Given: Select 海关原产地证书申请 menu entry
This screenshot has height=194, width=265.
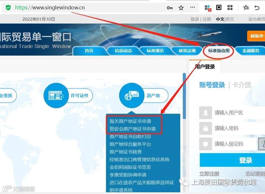Looking at the screenshot, I should (x=130, y=121).
